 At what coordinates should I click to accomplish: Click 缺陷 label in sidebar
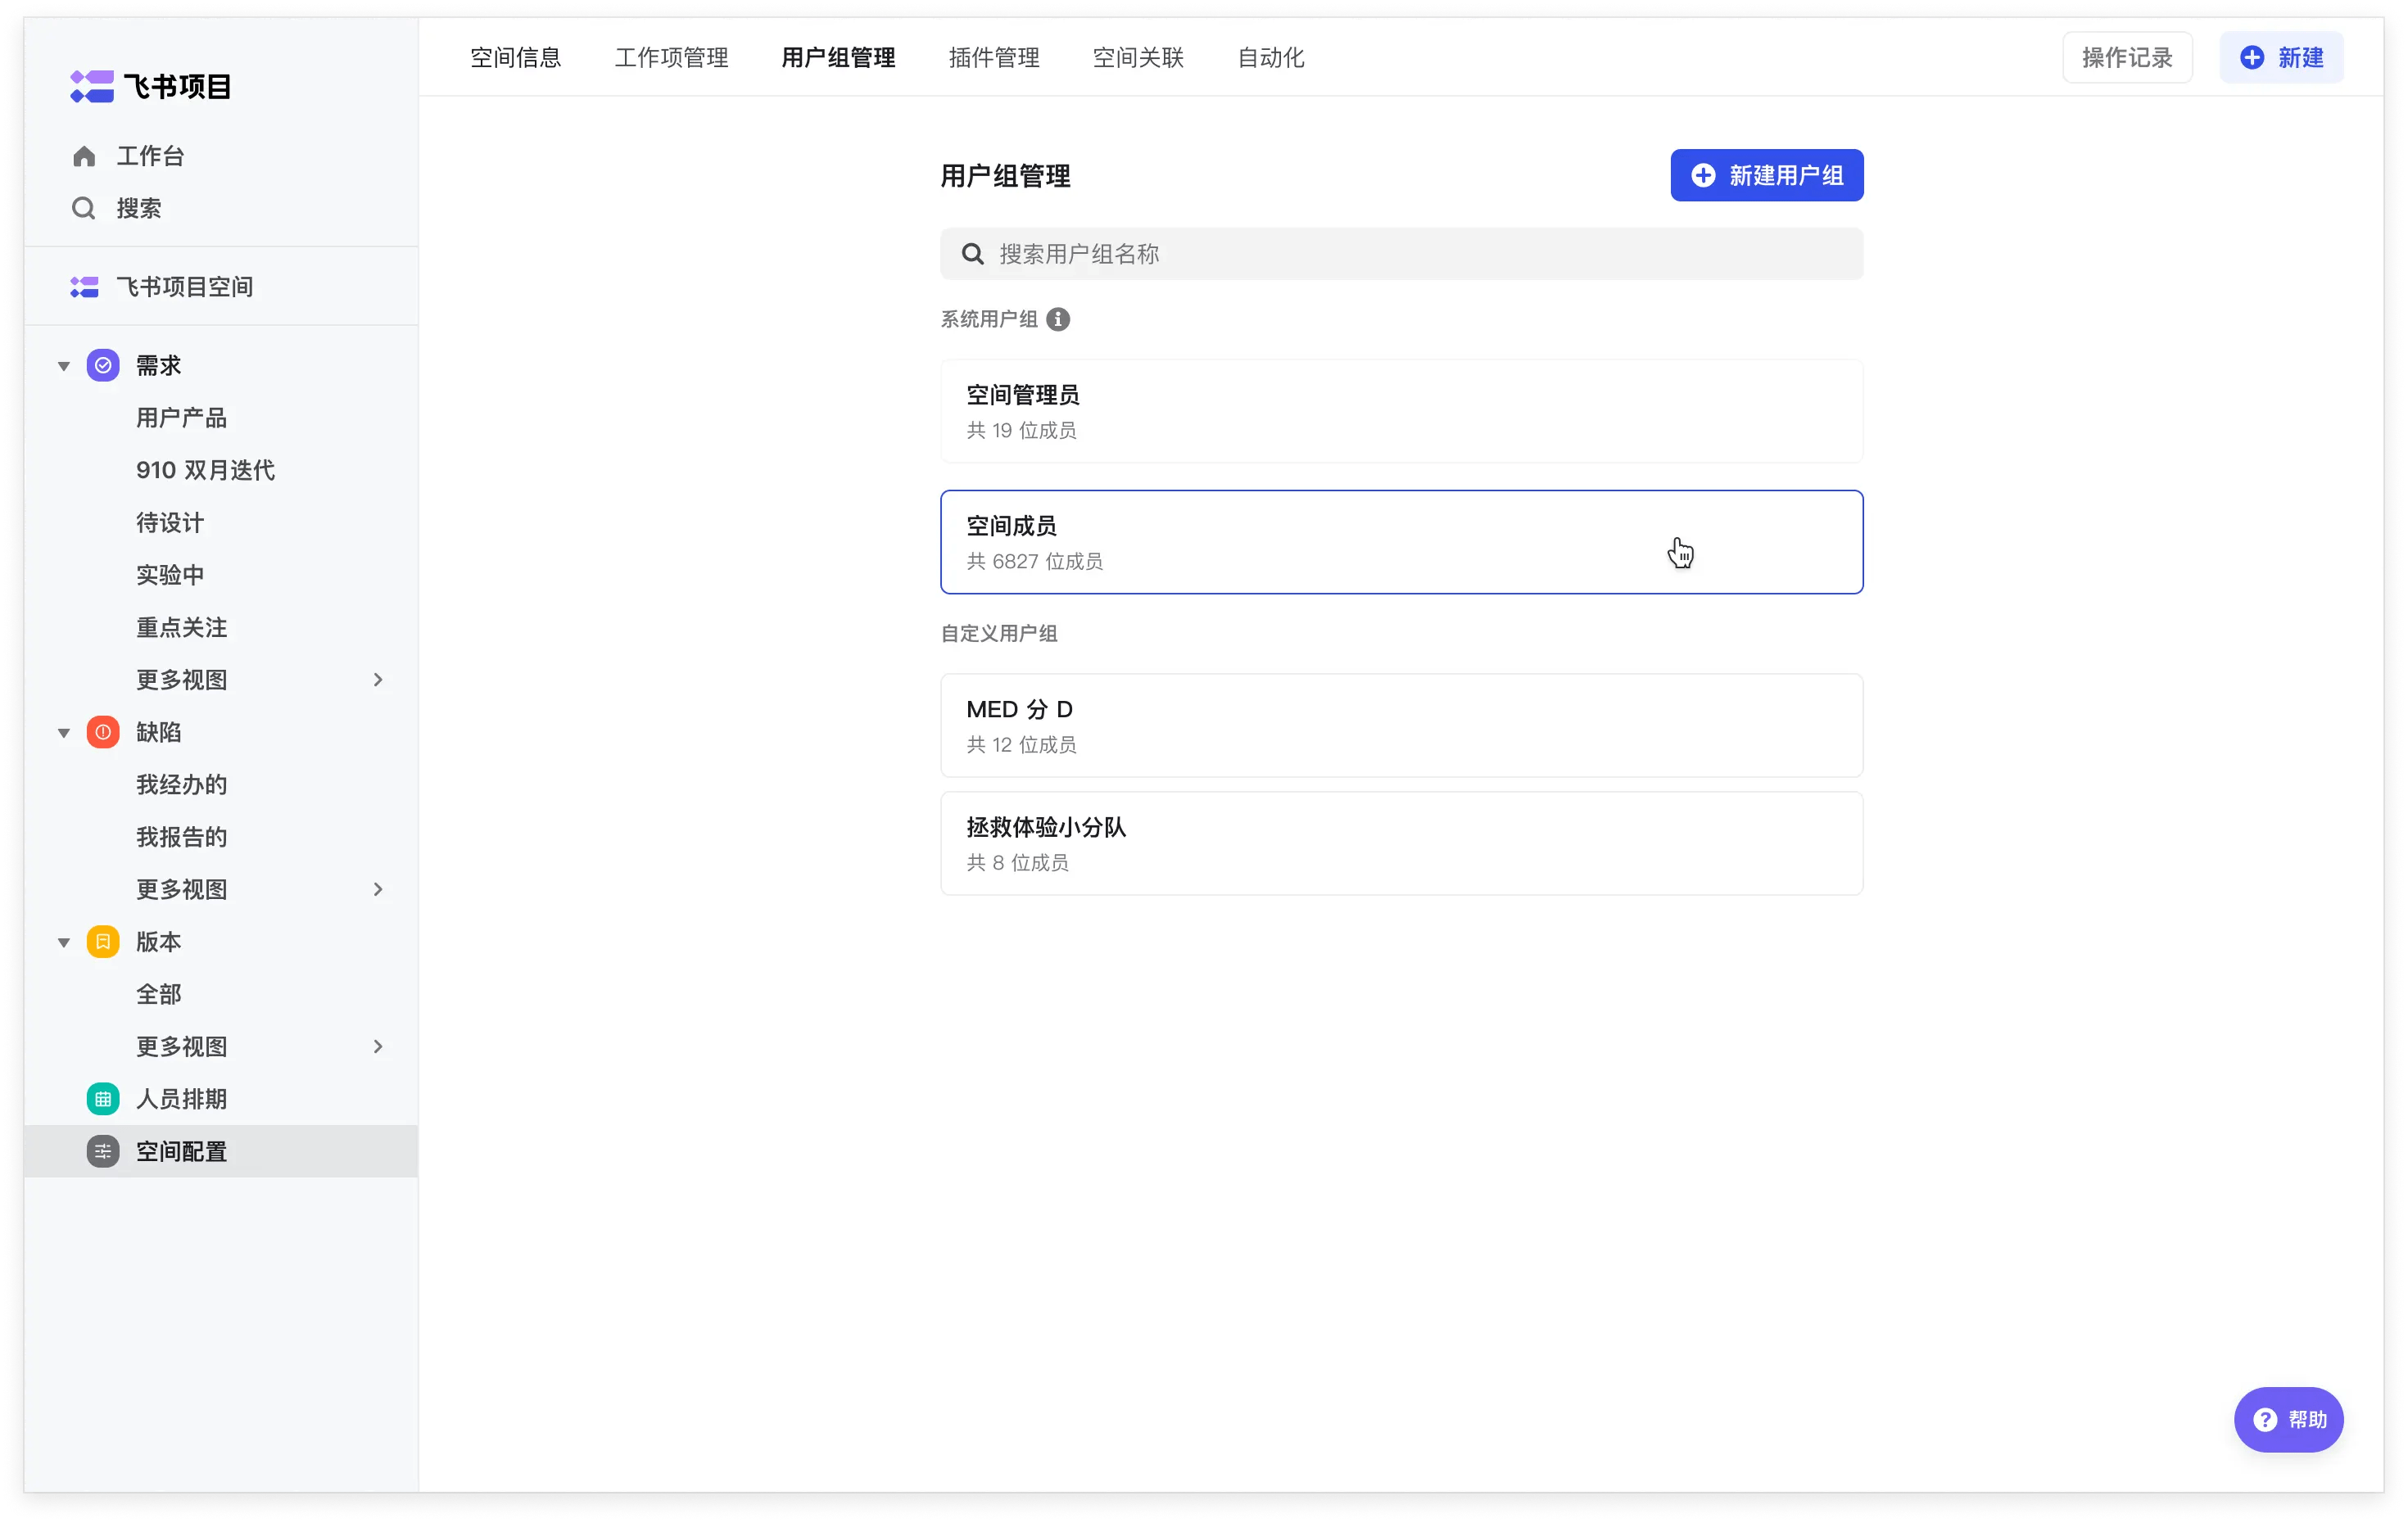[159, 732]
